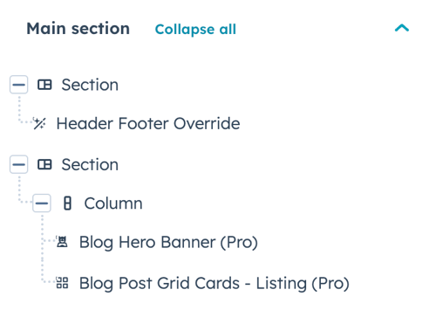Viewport: 436px width, 324px height.
Task: Select the Column item in tree
Action: (113, 203)
